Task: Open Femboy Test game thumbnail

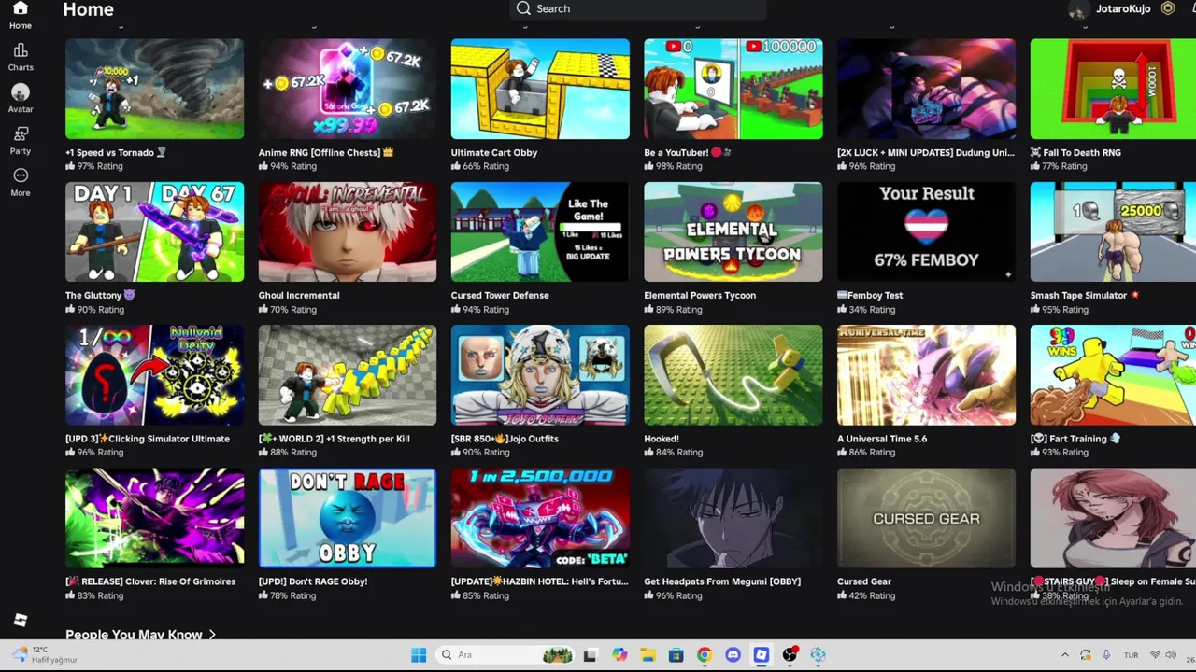Action: click(x=926, y=231)
